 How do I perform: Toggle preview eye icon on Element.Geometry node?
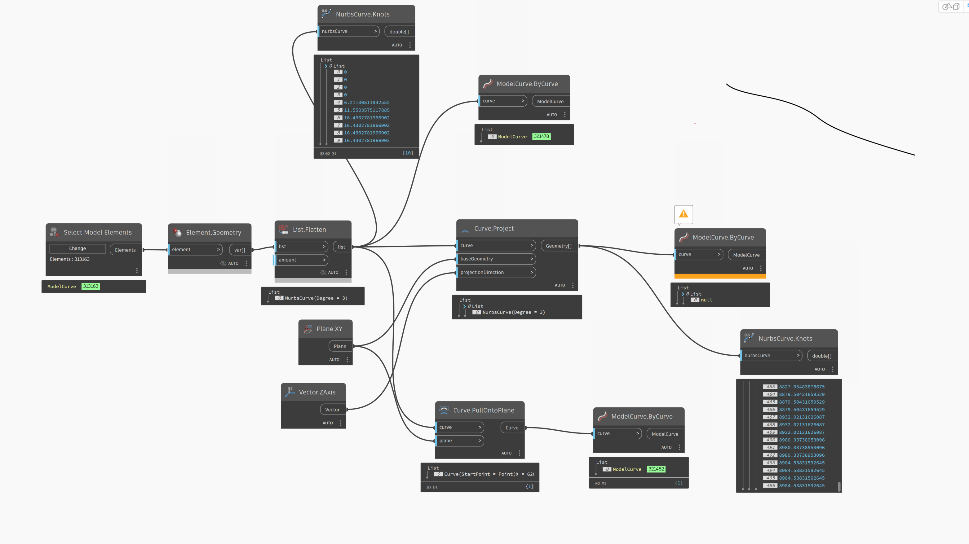223,263
